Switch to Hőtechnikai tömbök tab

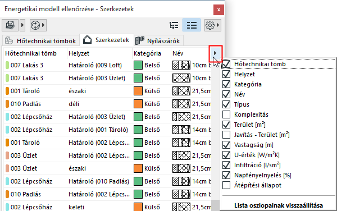(x=40, y=40)
